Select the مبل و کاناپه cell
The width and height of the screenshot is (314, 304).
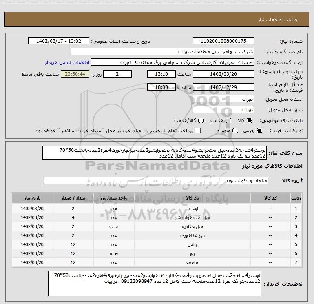[x=192, y=226]
